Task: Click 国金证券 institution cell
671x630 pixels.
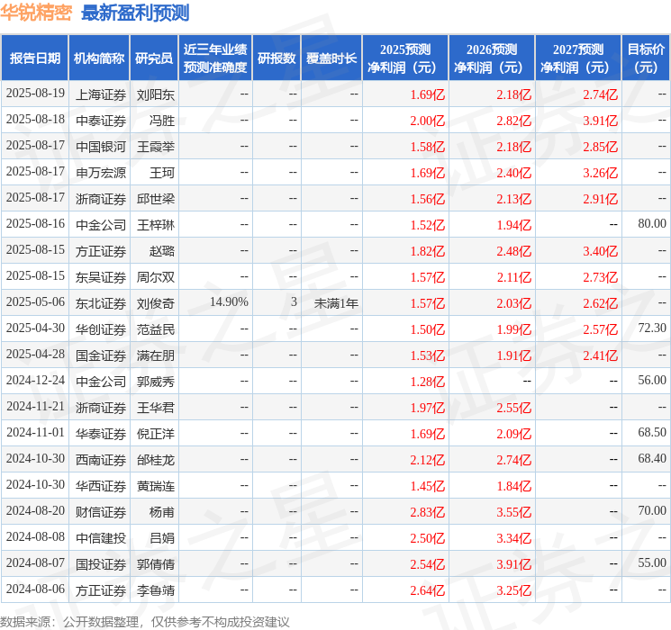Action: (101, 355)
